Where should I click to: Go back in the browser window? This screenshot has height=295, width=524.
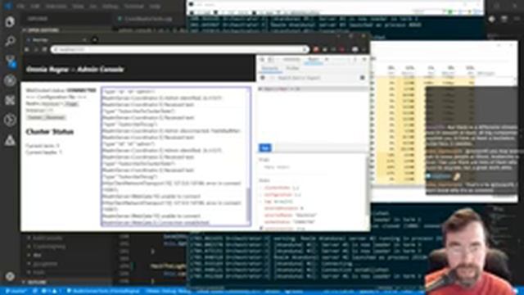click(x=27, y=49)
